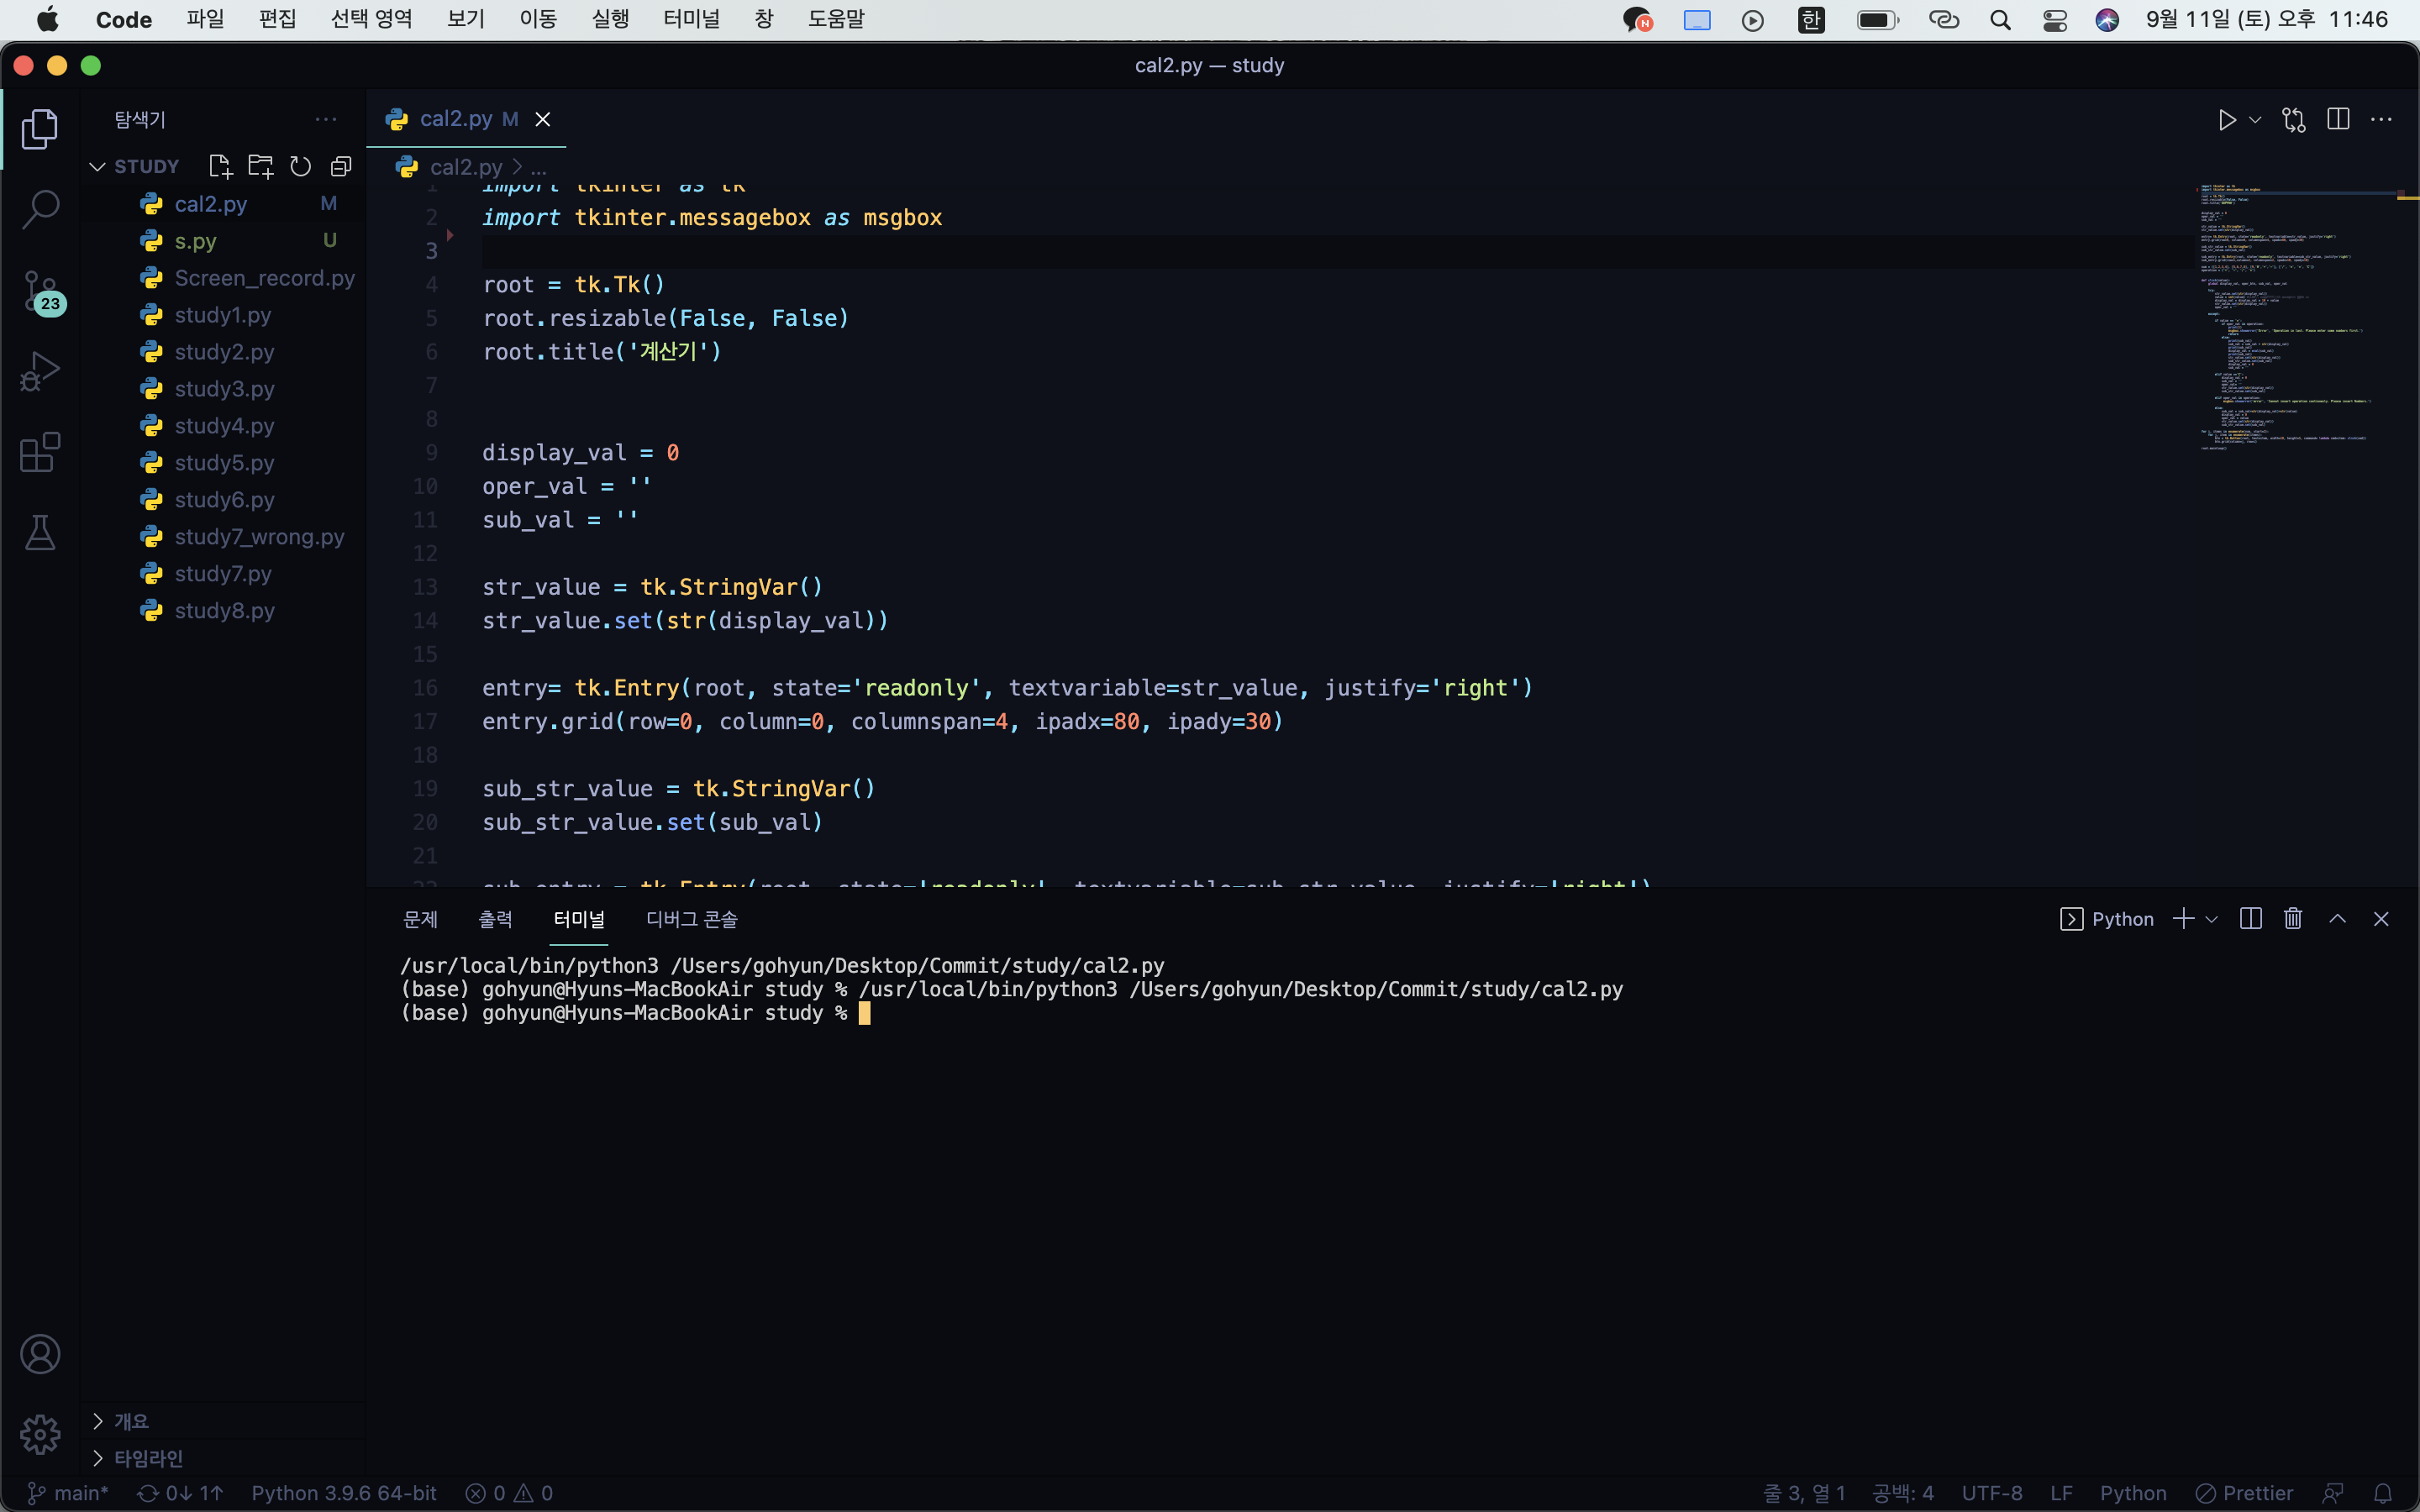
Task: Open the Explorer view in activity bar
Action: tap(40, 129)
